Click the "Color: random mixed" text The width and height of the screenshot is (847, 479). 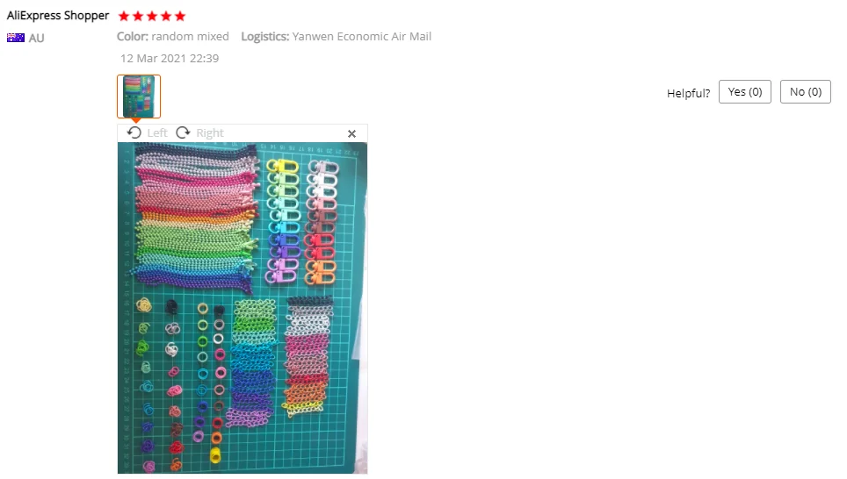point(173,36)
